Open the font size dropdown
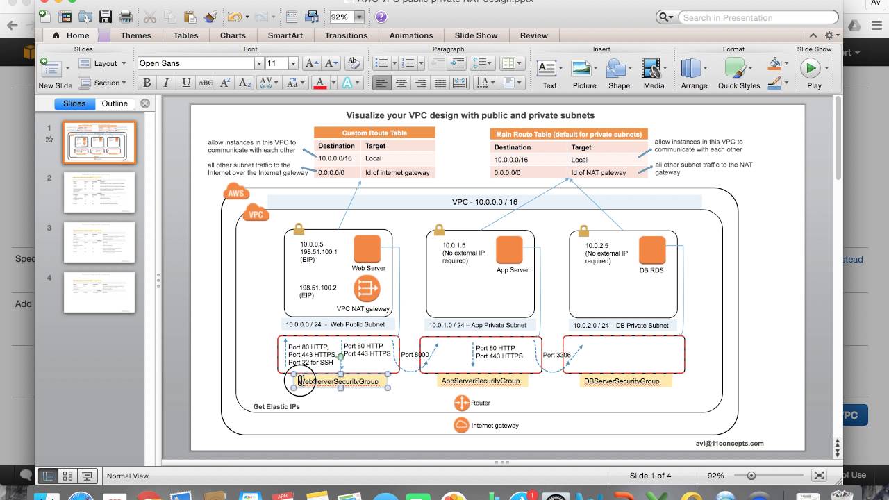Image resolution: width=889 pixels, height=500 pixels. (293, 63)
